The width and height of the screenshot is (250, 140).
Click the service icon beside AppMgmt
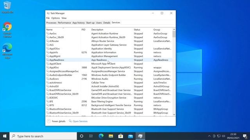tap(48, 56)
